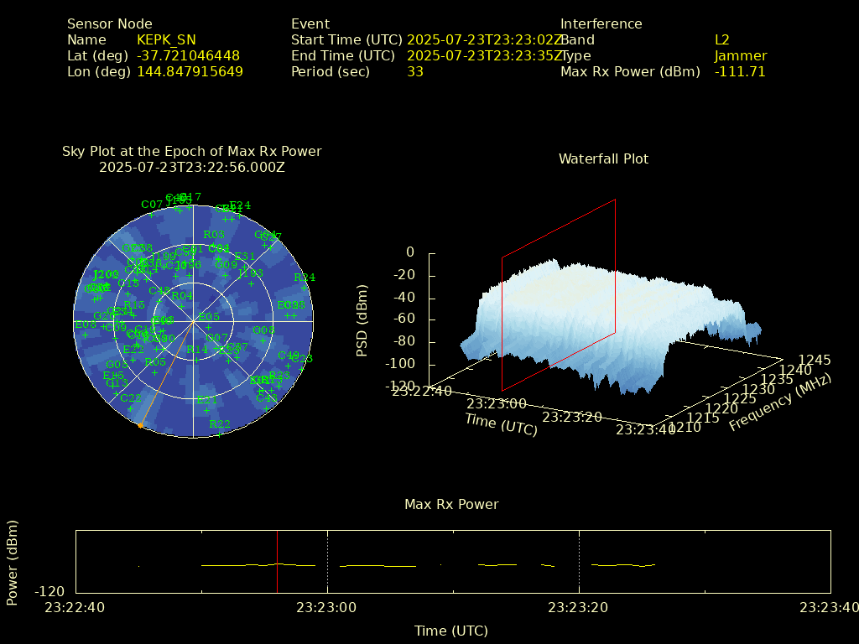The width and height of the screenshot is (859, 644).
Task: Select the E08 satellite on left edge
Action: (x=85, y=325)
